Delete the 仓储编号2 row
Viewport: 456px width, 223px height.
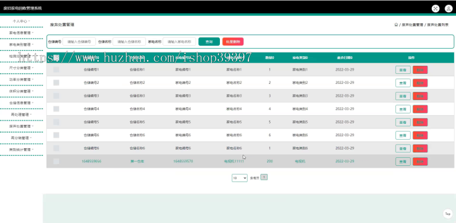click(x=420, y=83)
